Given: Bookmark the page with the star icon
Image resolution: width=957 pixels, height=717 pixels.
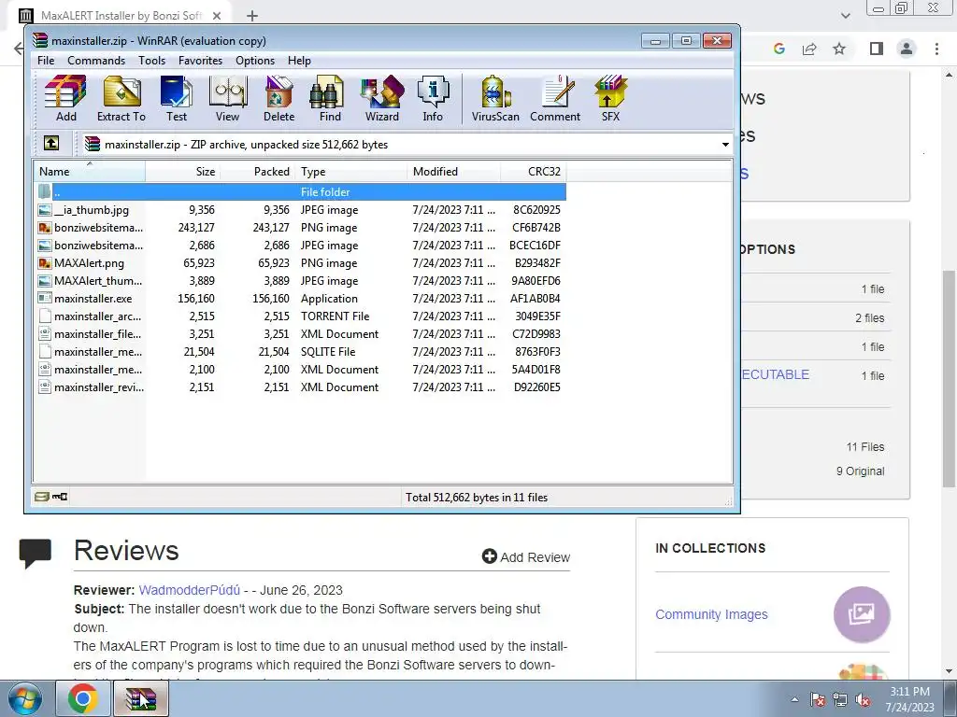Looking at the screenshot, I should (x=839, y=49).
